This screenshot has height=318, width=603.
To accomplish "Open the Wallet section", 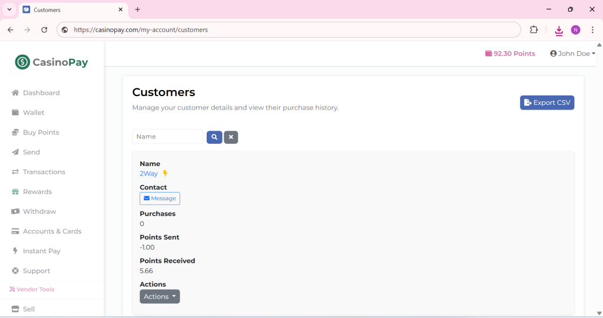I will click(34, 112).
